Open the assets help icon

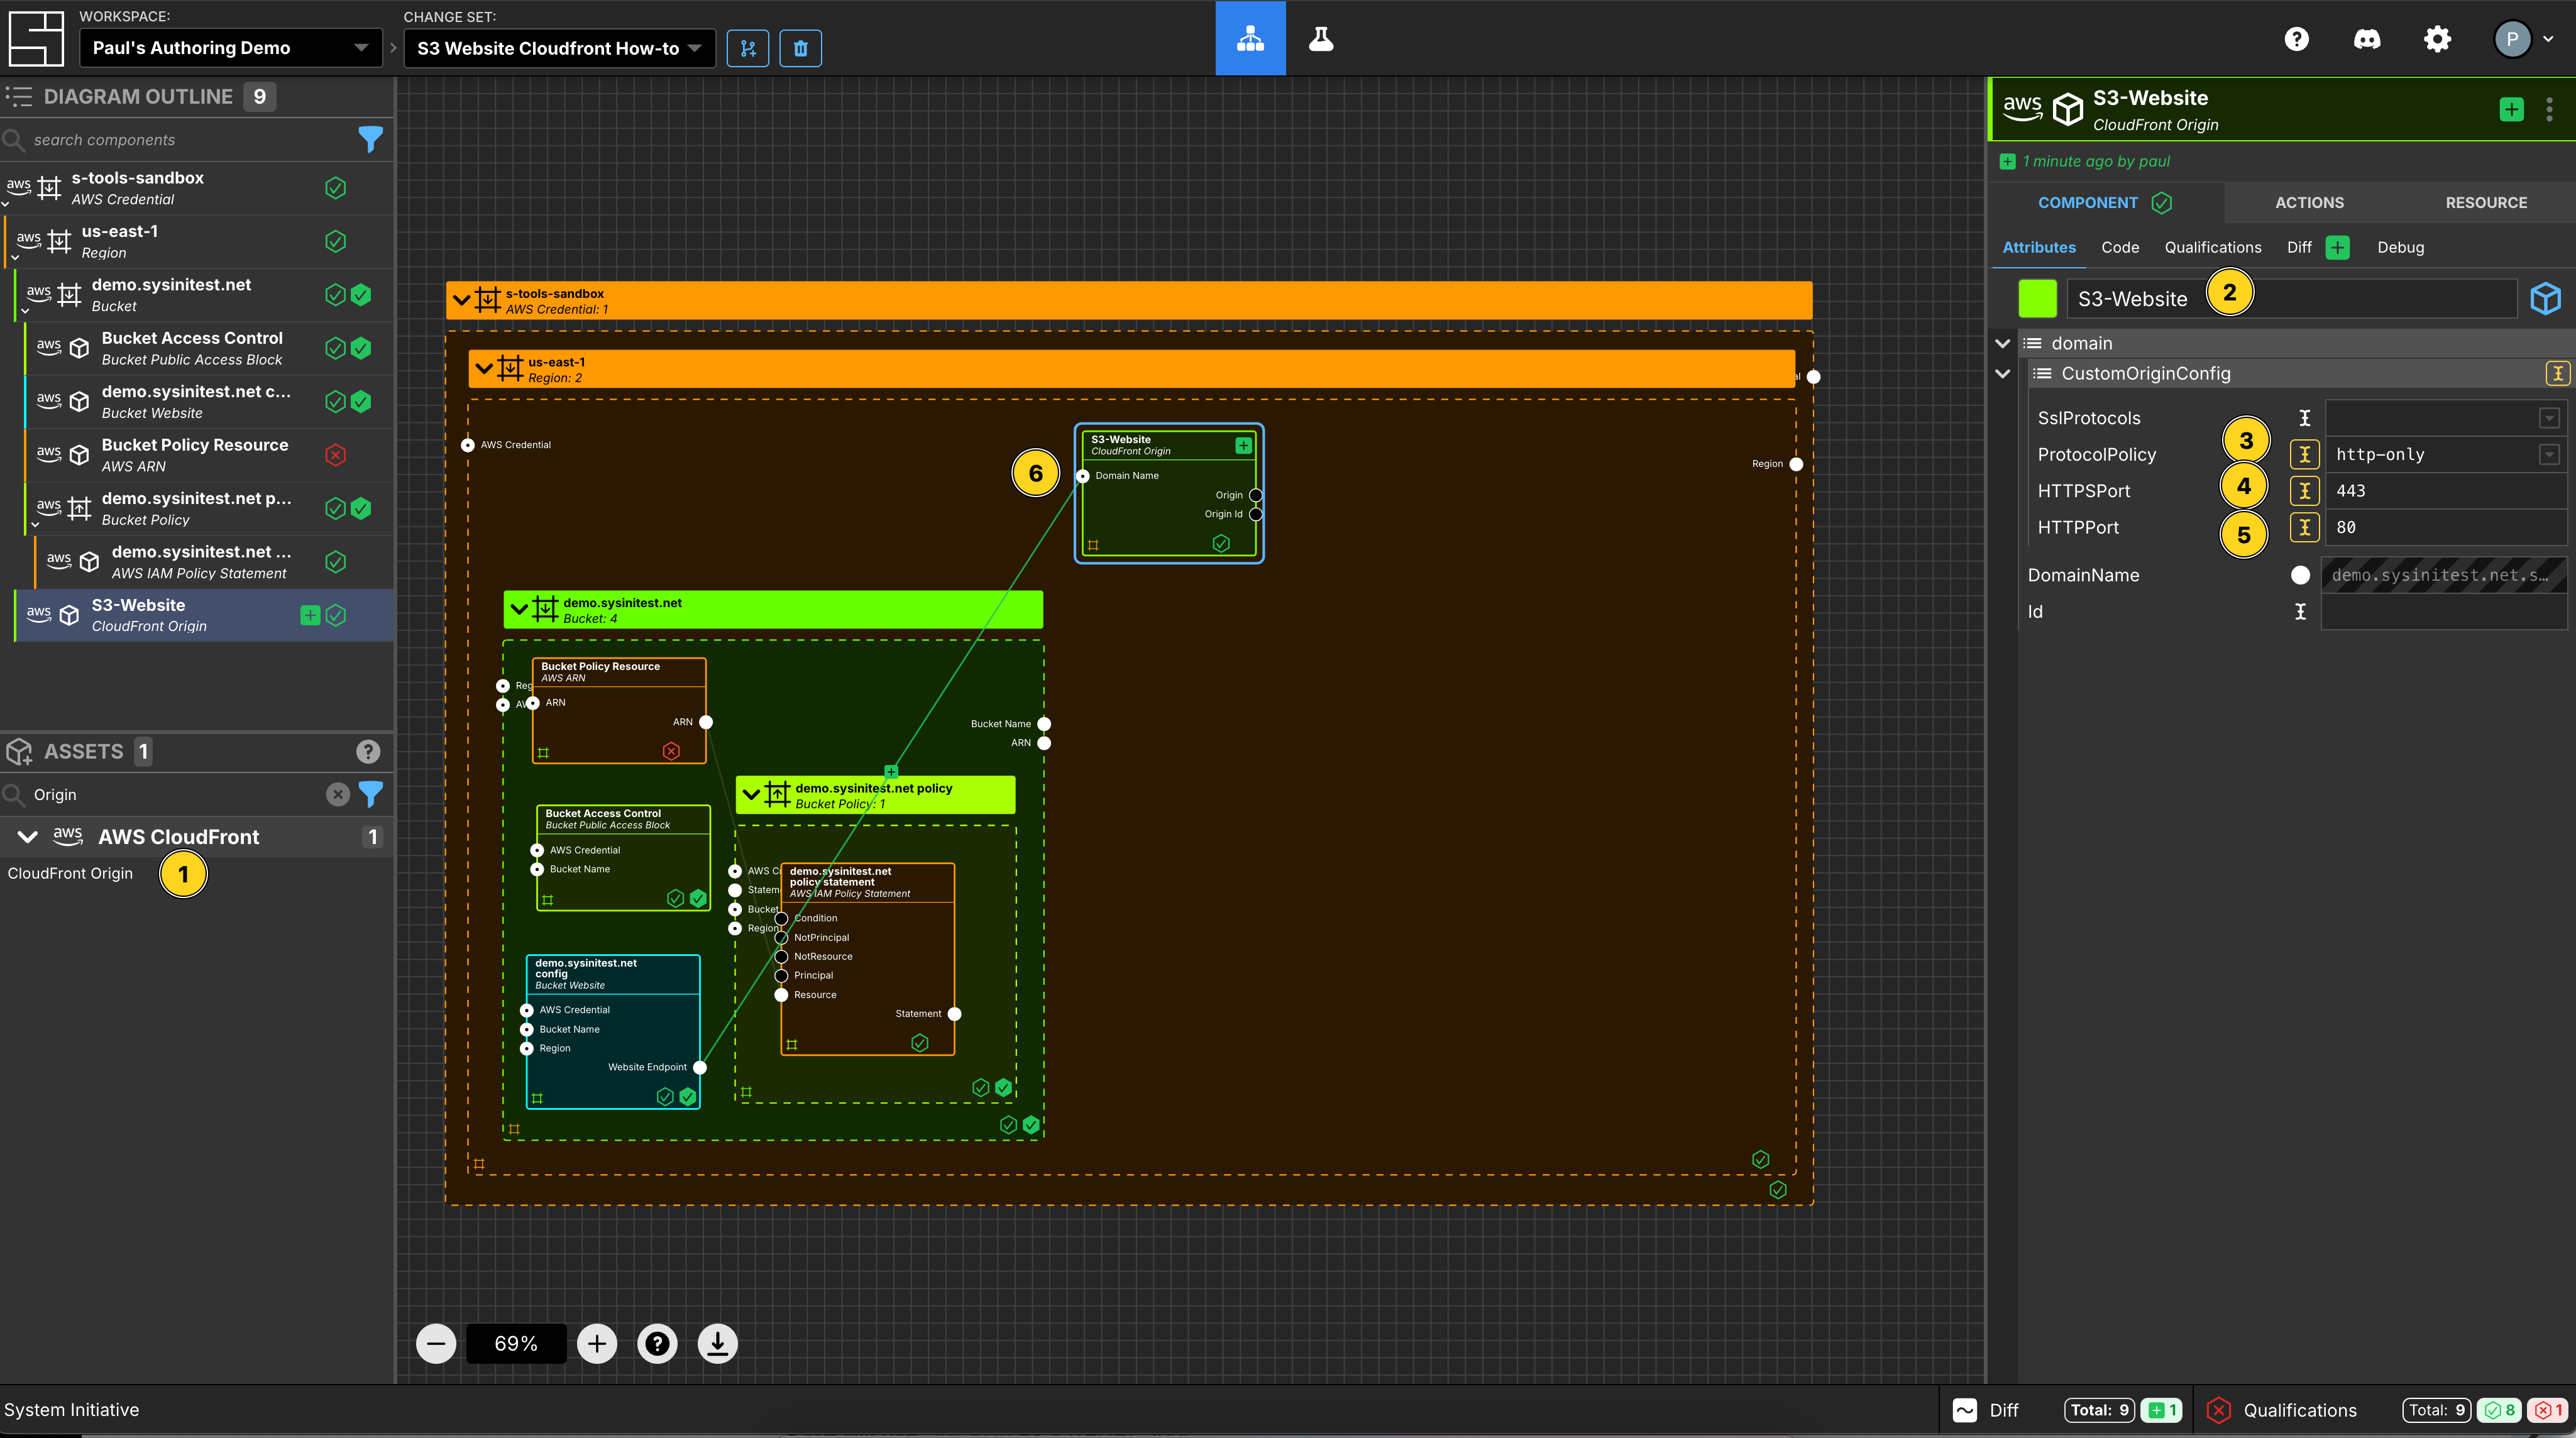click(x=368, y=751)
